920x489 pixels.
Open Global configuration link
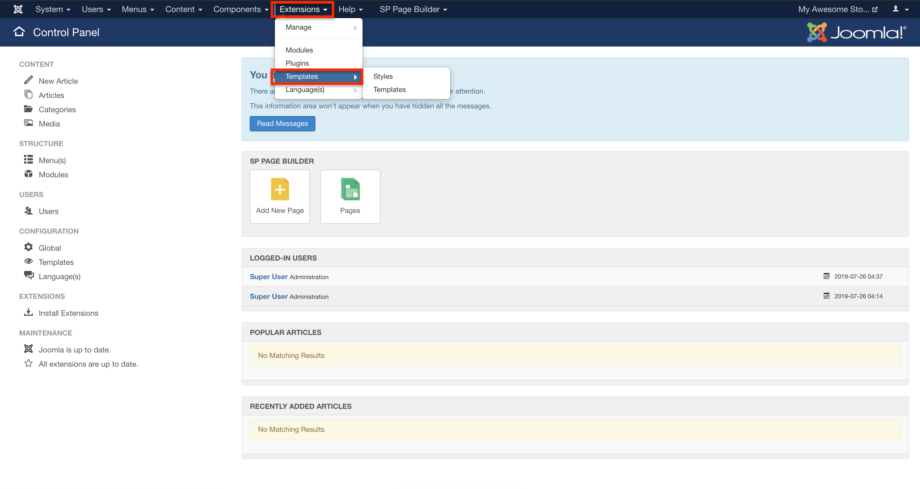[x=50, y=248]
